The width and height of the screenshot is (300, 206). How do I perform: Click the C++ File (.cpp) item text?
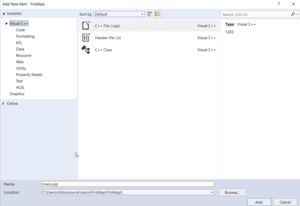[x=108, y=26]
